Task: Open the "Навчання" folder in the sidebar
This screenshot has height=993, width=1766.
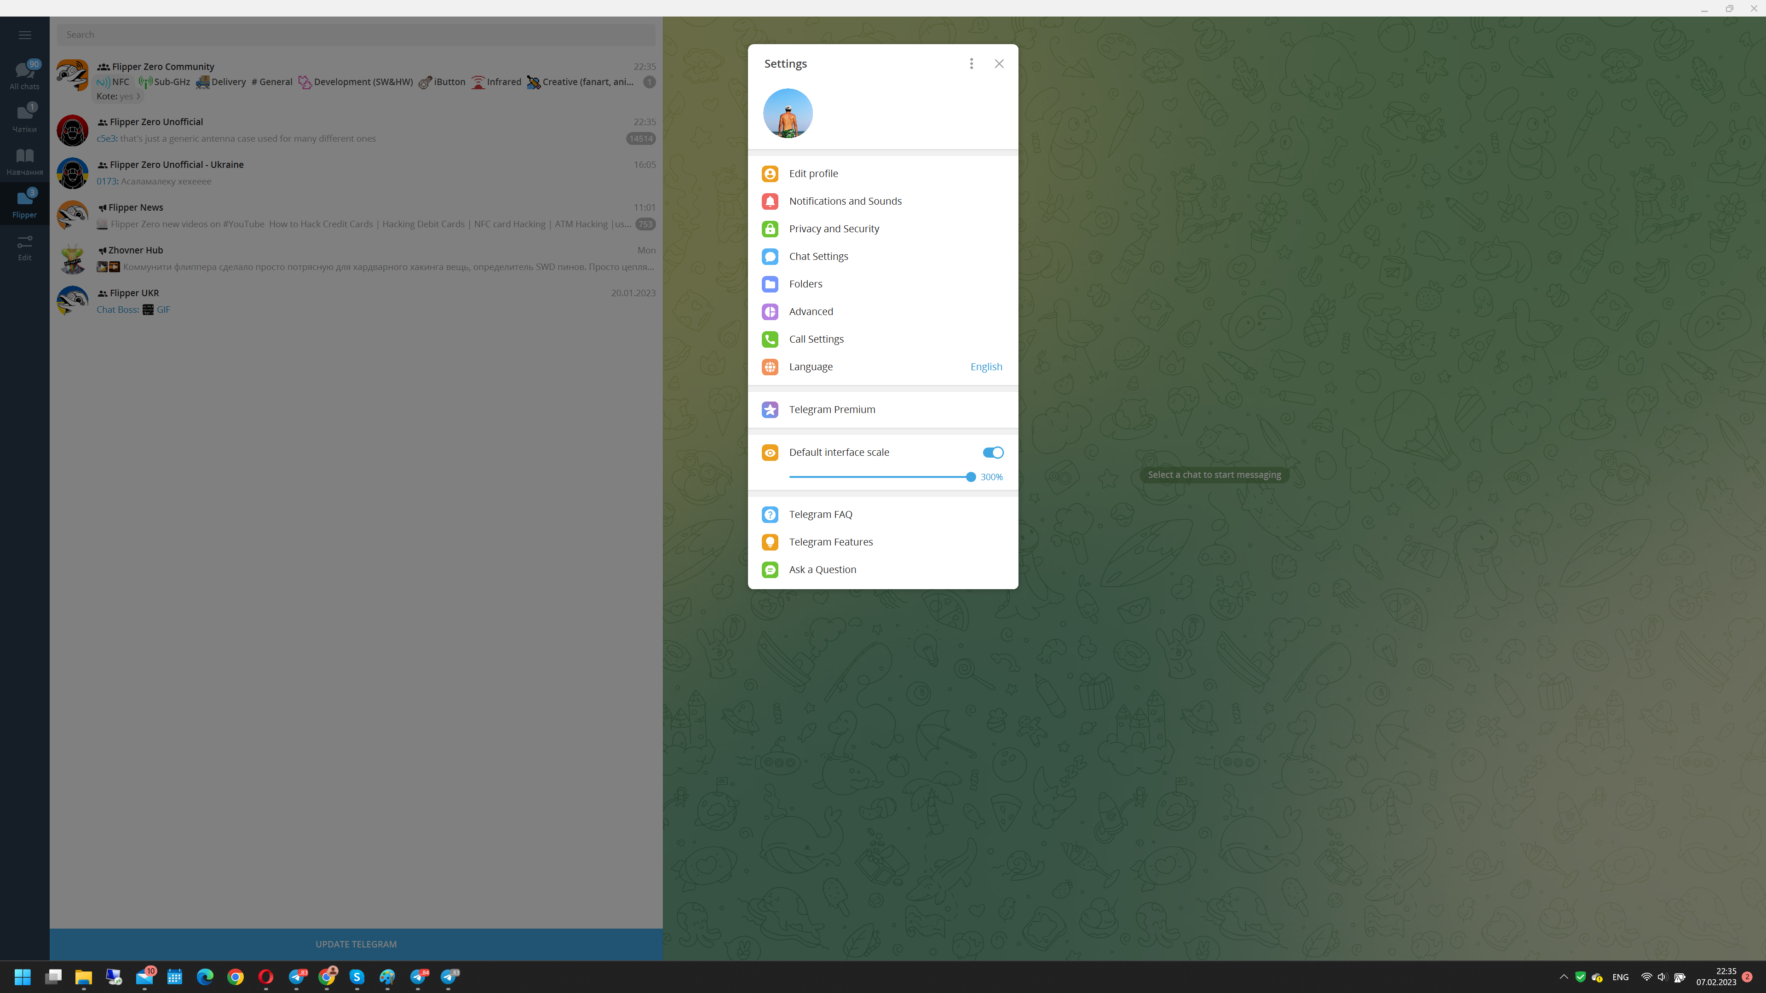Action: pos(25,160)
